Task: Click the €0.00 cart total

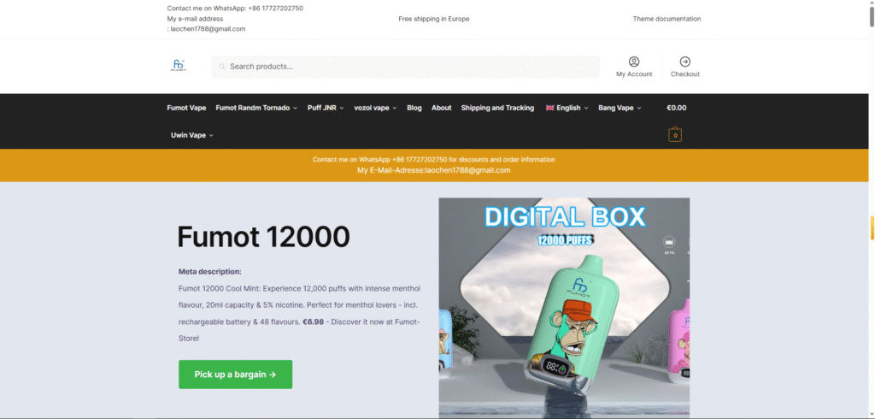Action: pyautogui.click(x=676, y=108)
